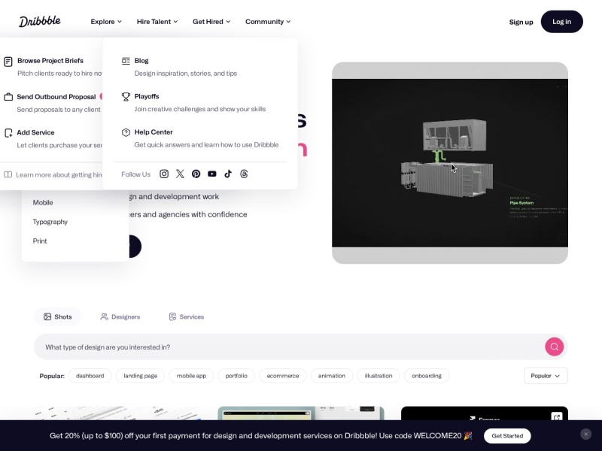
Task: Dismiss the promo banner with the X
Action: point(586,434)
